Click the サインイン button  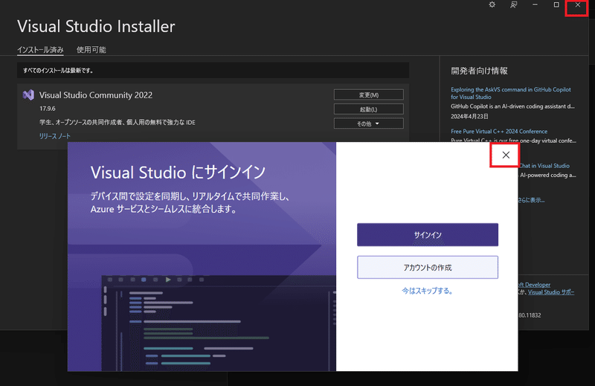tap(427, 234)
